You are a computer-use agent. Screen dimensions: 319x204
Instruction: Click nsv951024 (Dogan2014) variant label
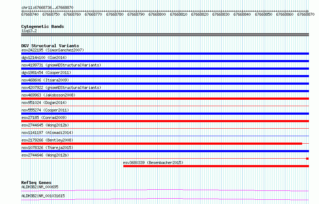[44, 103]
